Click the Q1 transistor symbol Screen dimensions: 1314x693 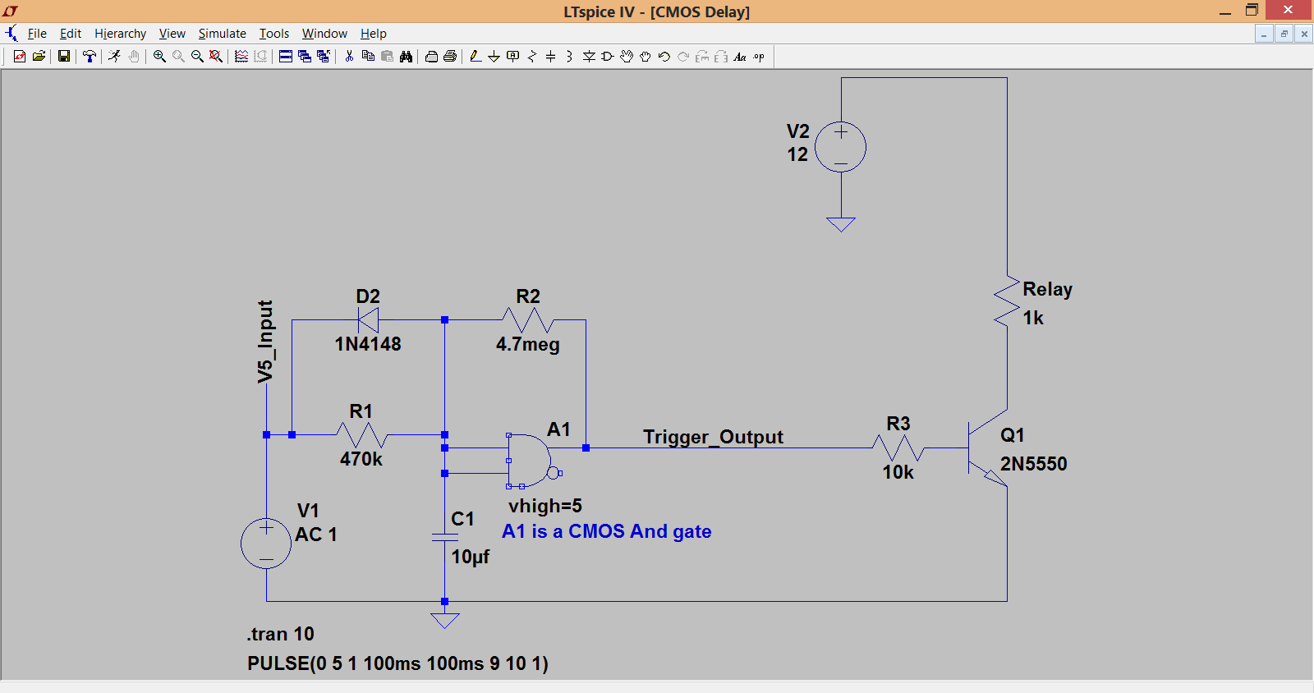click(x=986, y=447)
